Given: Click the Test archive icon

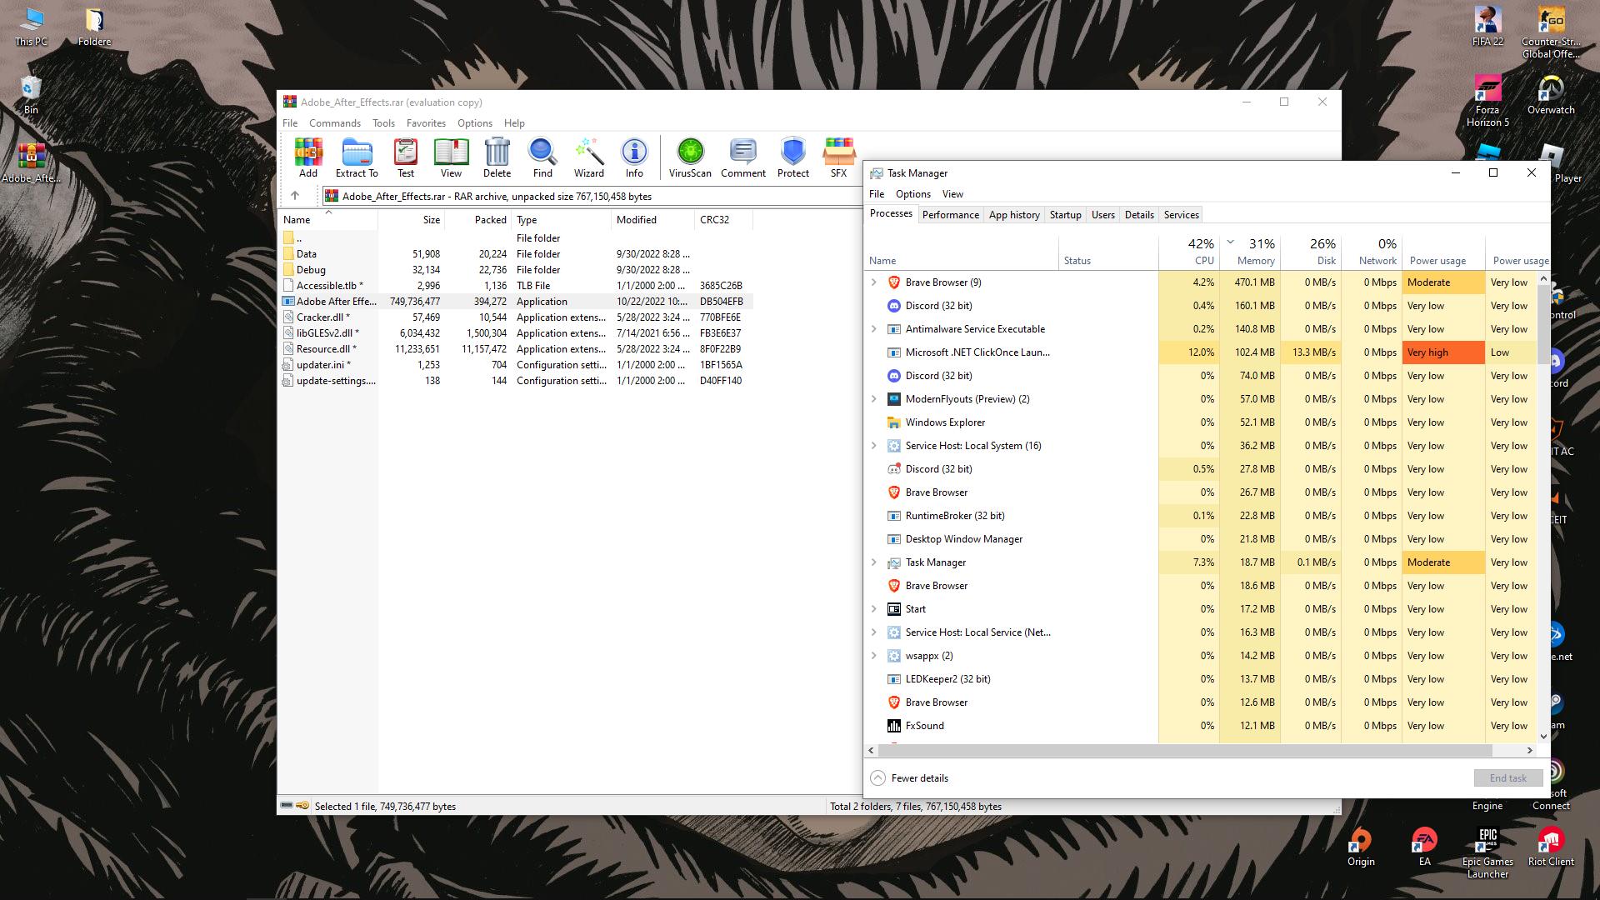Looking at the screenshot, I should (405, 157).
